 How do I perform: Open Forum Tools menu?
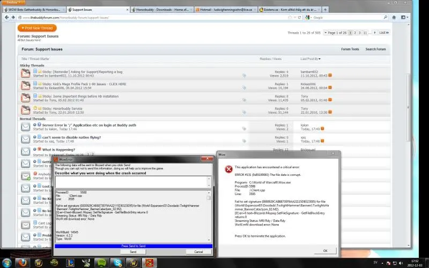[x=350, y=49]
